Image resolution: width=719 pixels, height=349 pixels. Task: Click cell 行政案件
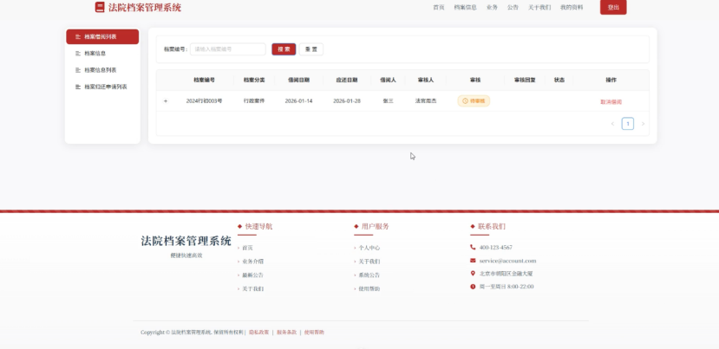tap(254, 100)
